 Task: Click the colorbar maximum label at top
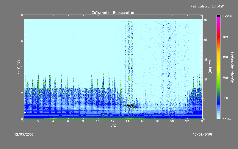click(227, 16)
